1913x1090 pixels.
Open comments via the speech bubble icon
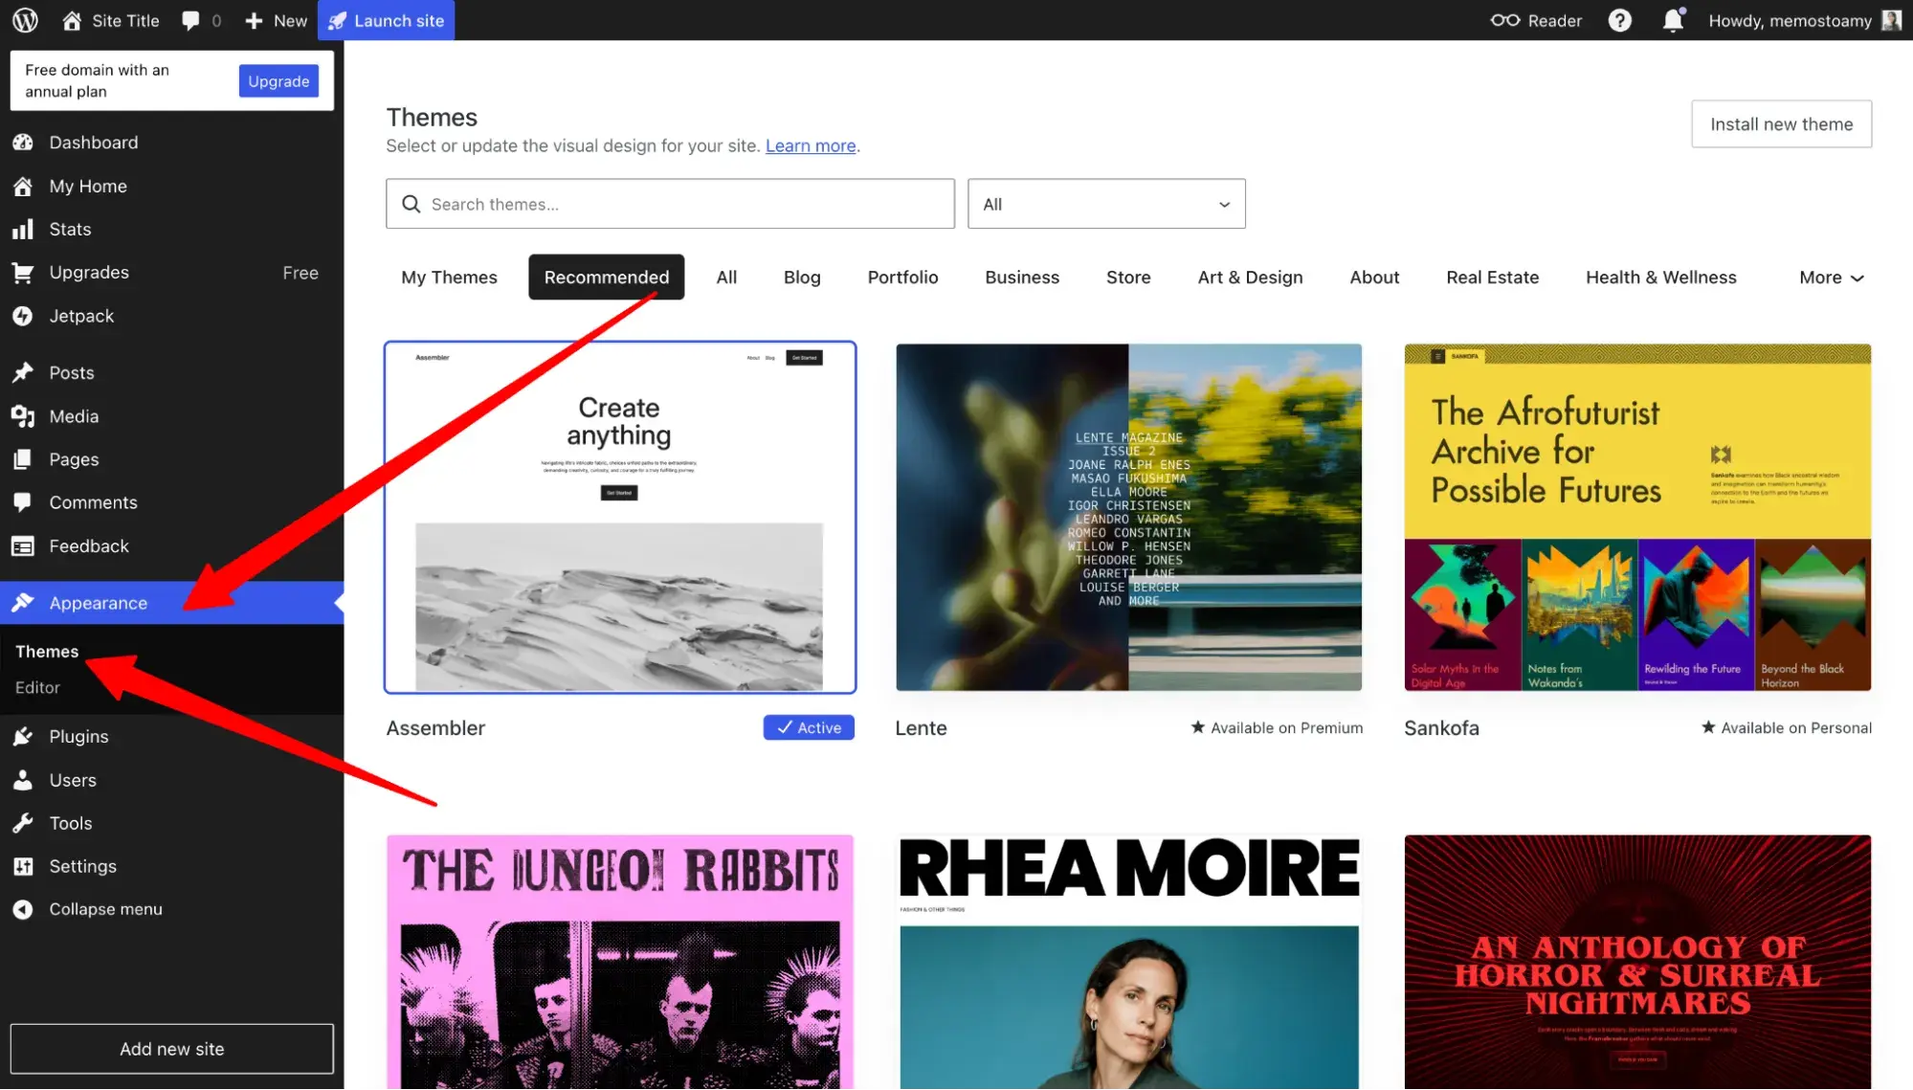191,20
